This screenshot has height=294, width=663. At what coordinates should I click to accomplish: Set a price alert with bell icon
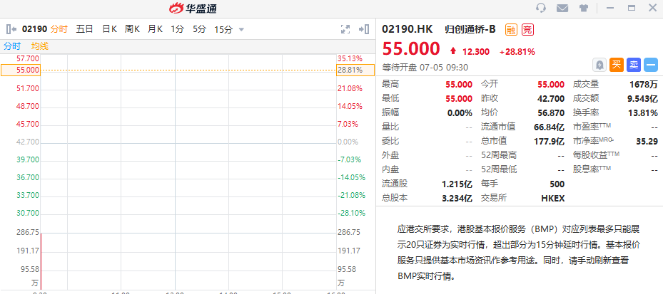[599, 65]
